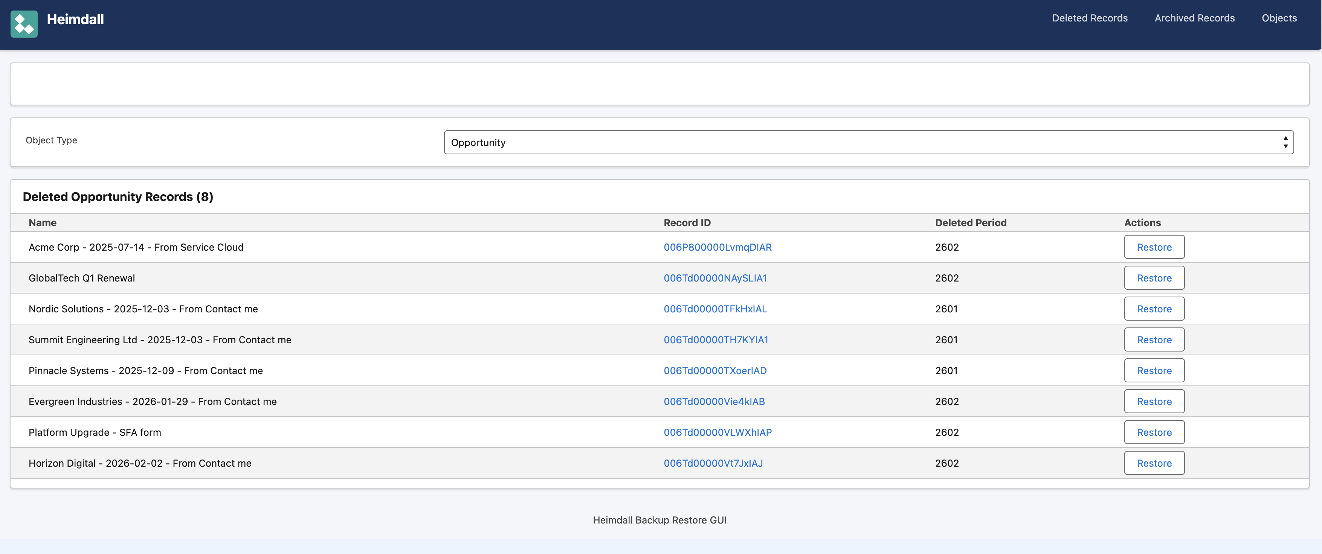Restore the Pinnacle Systems opportunity
The image size is (1322, 554).
[x=1154, y=370]
